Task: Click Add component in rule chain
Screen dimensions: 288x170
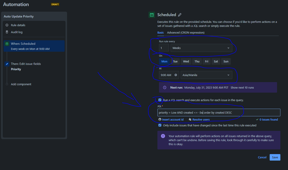Action: [21, 84]
